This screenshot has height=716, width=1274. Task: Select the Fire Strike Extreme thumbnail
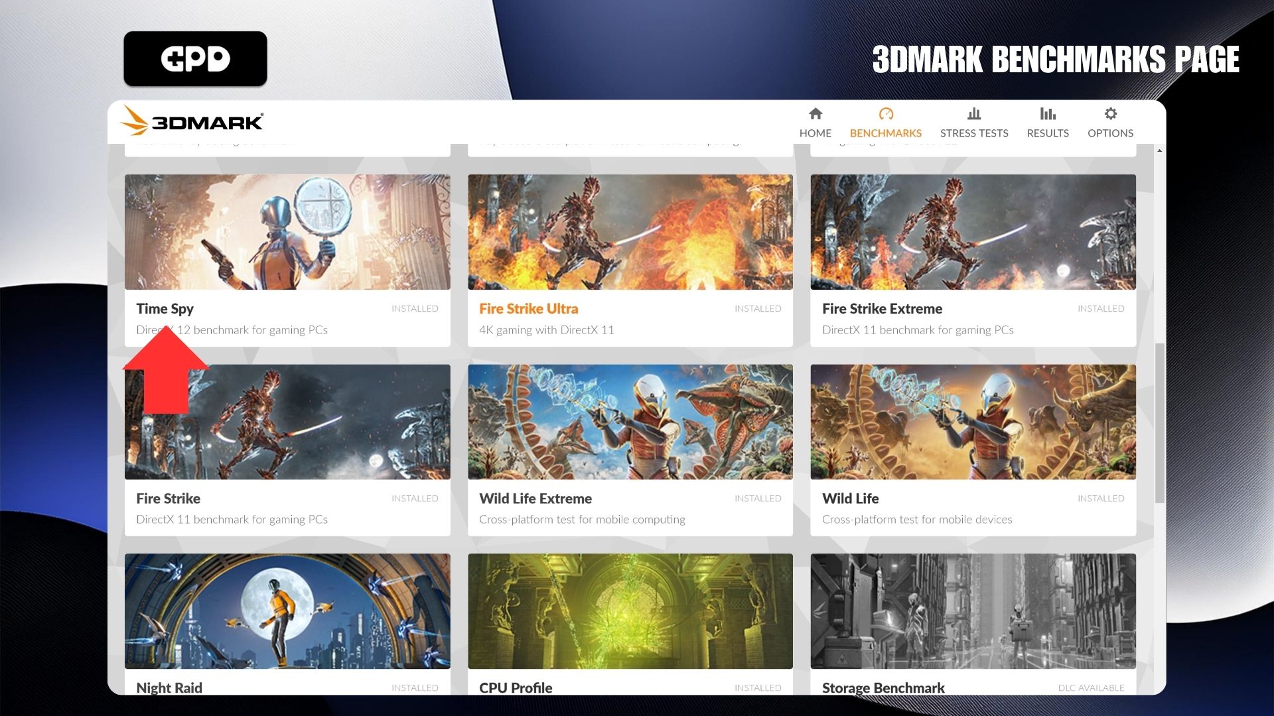[x=973, y=232]
